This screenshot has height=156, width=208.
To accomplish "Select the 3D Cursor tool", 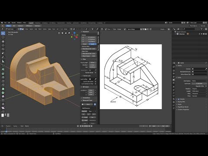I will click(x=3, y=37).
